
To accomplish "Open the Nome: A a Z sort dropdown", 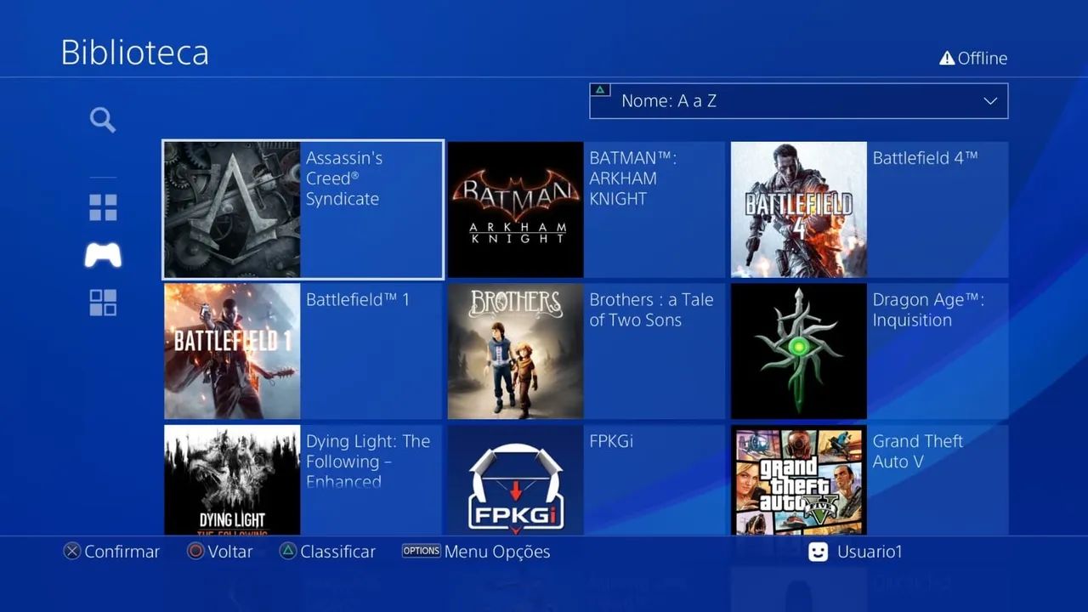I will coord(798,100).
